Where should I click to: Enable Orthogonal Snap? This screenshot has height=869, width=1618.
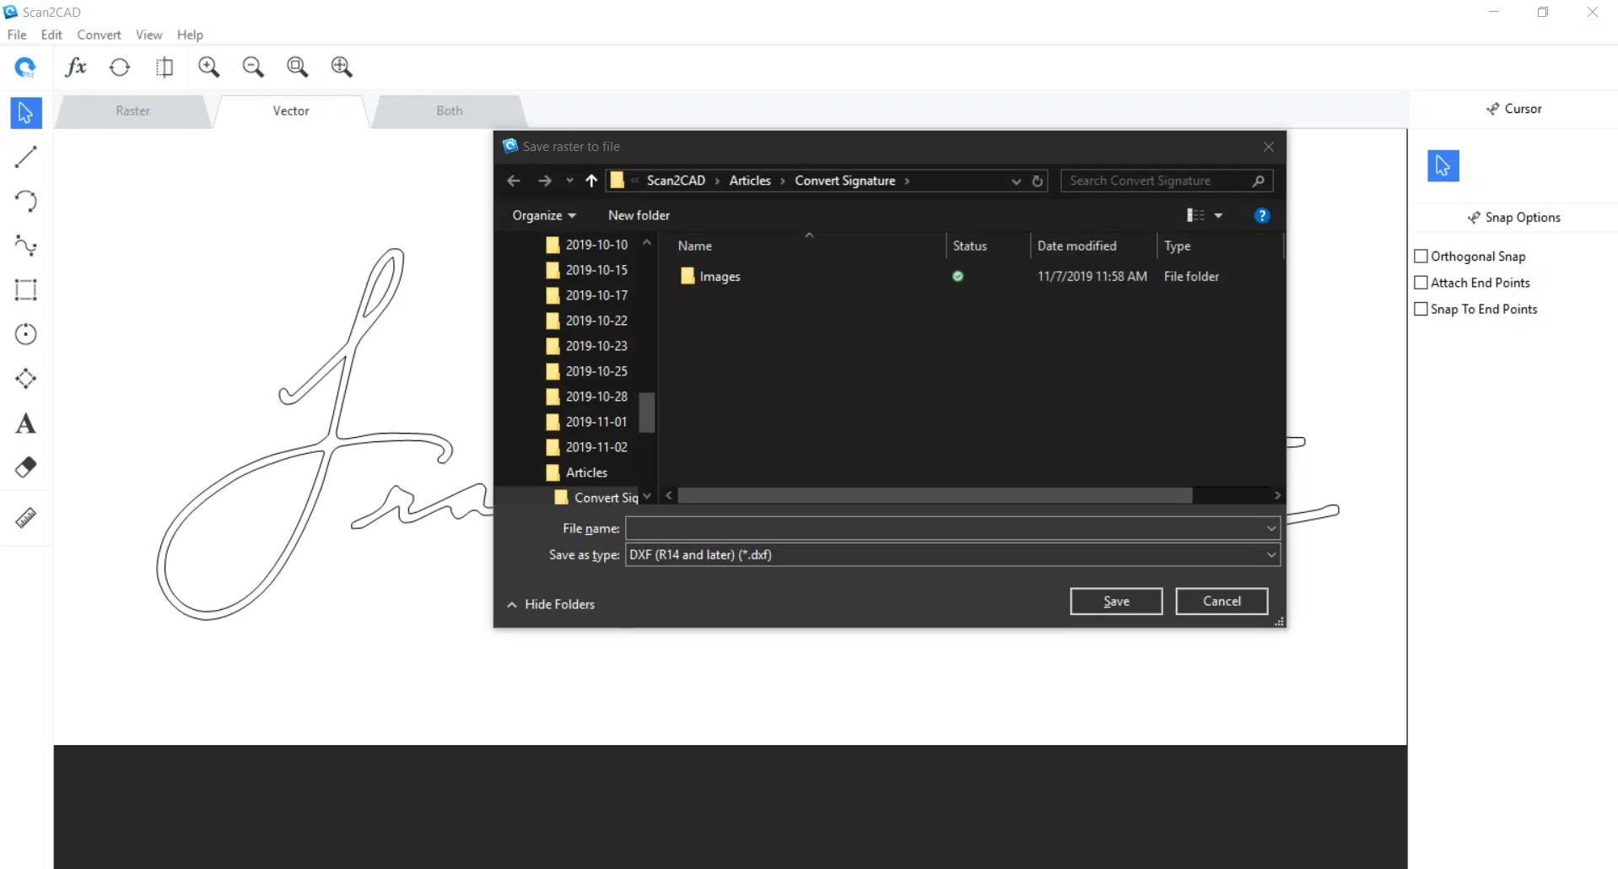1421,256
